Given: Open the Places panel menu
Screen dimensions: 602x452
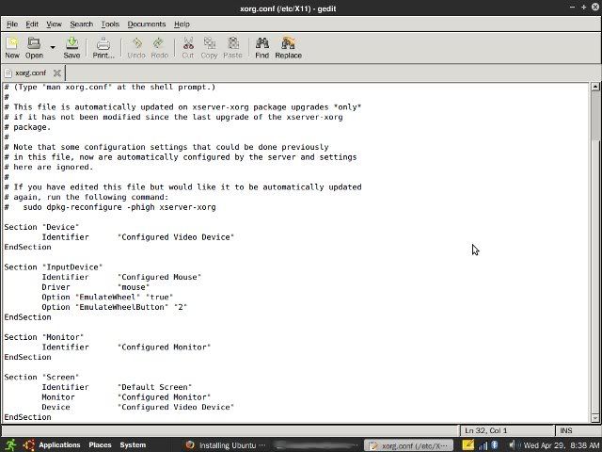Looking at the screenshot, I should (x=100, y=444).
